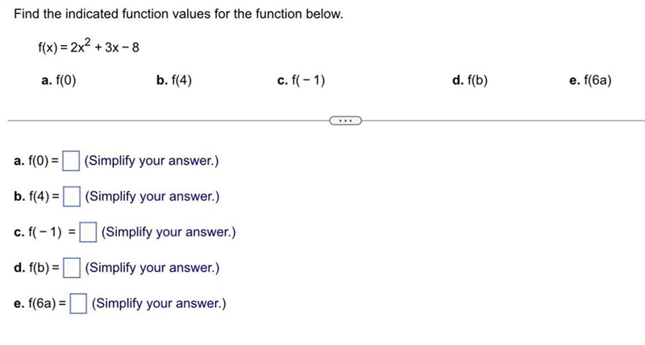Click the 'e. f(6a) =' label in the answer section

[40, 303]
